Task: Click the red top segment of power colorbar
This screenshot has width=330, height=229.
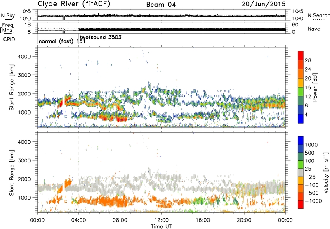Action: tap(301, 55)
